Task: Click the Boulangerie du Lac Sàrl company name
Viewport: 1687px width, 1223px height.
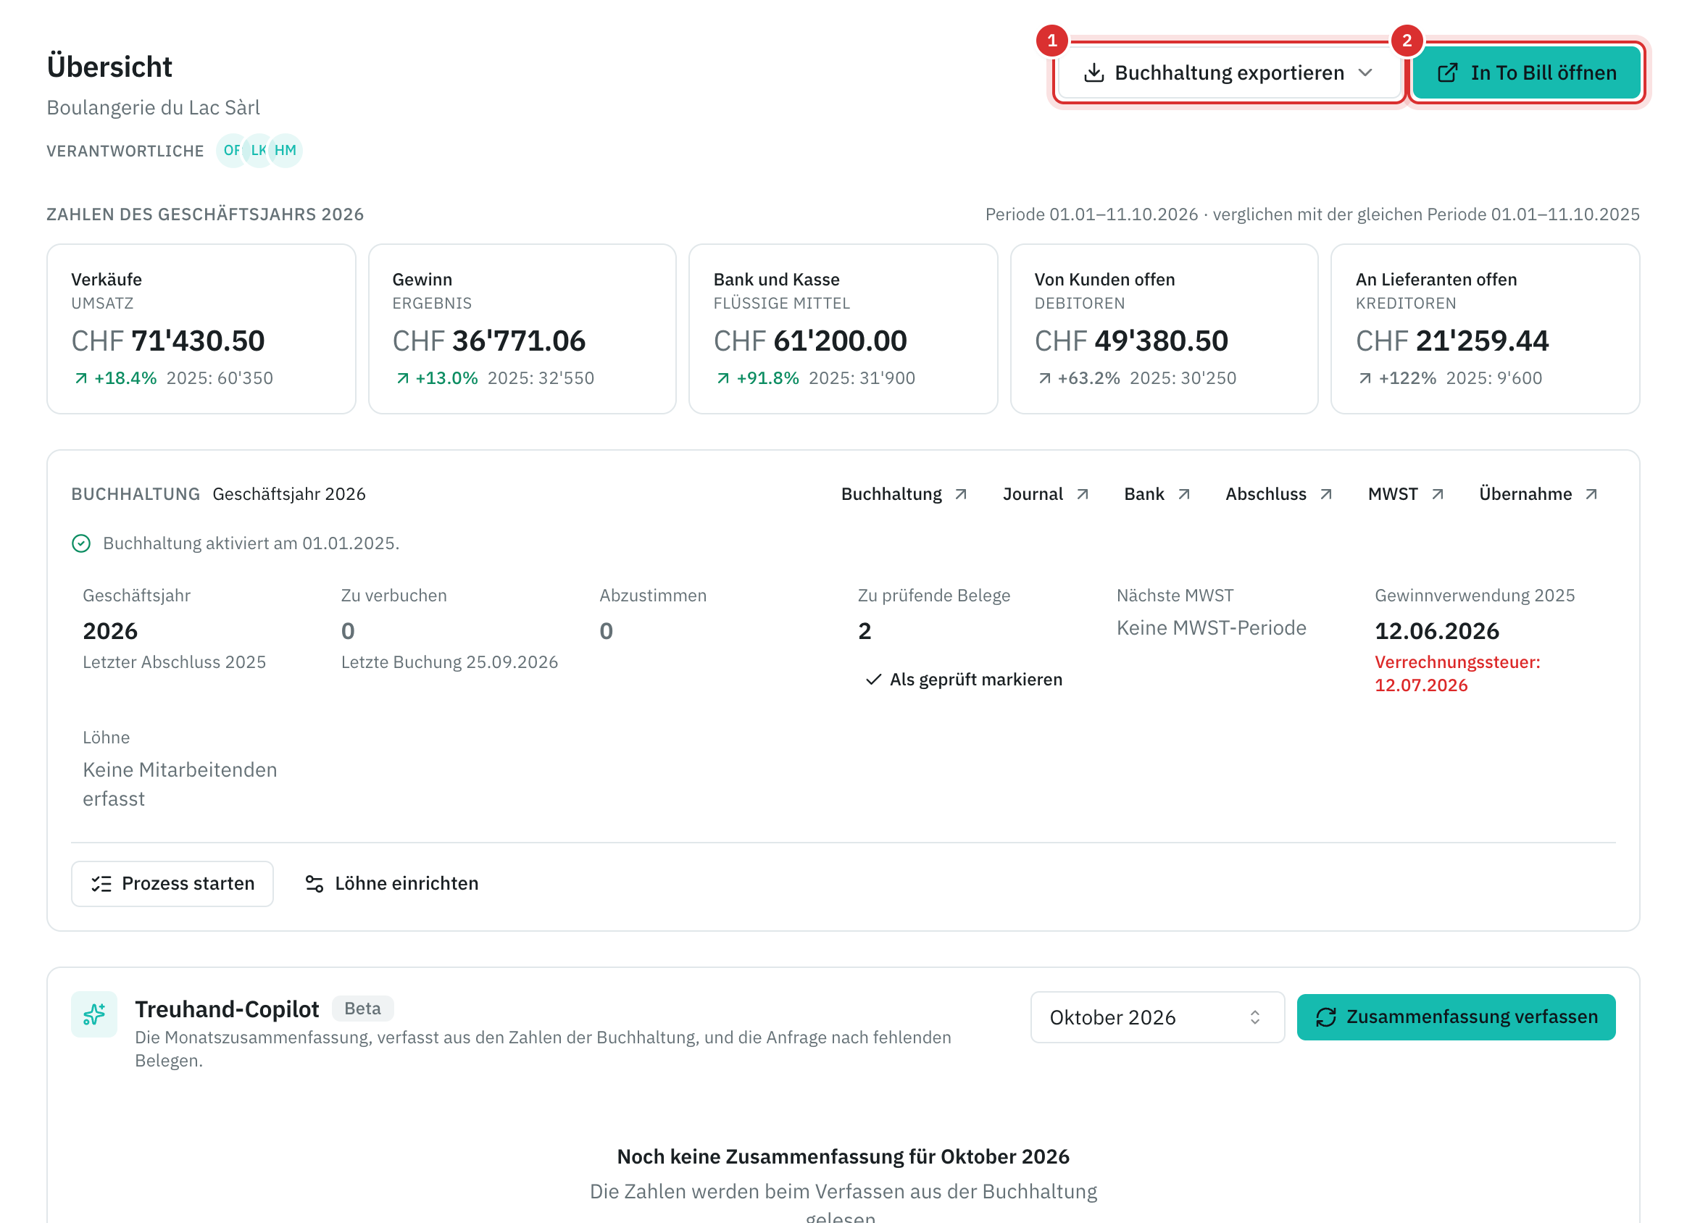Action: pyautogui.click(x=153, y=108)
